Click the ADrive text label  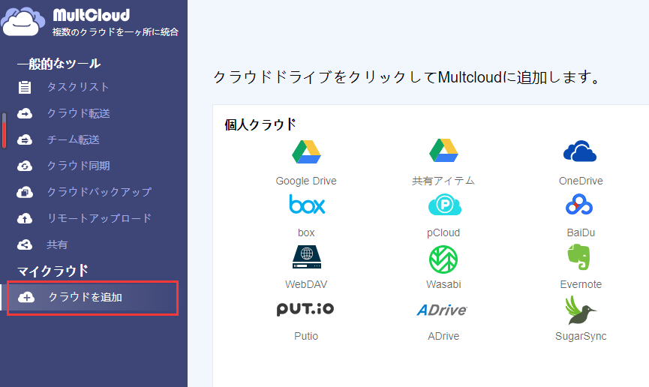pos(443,336)
